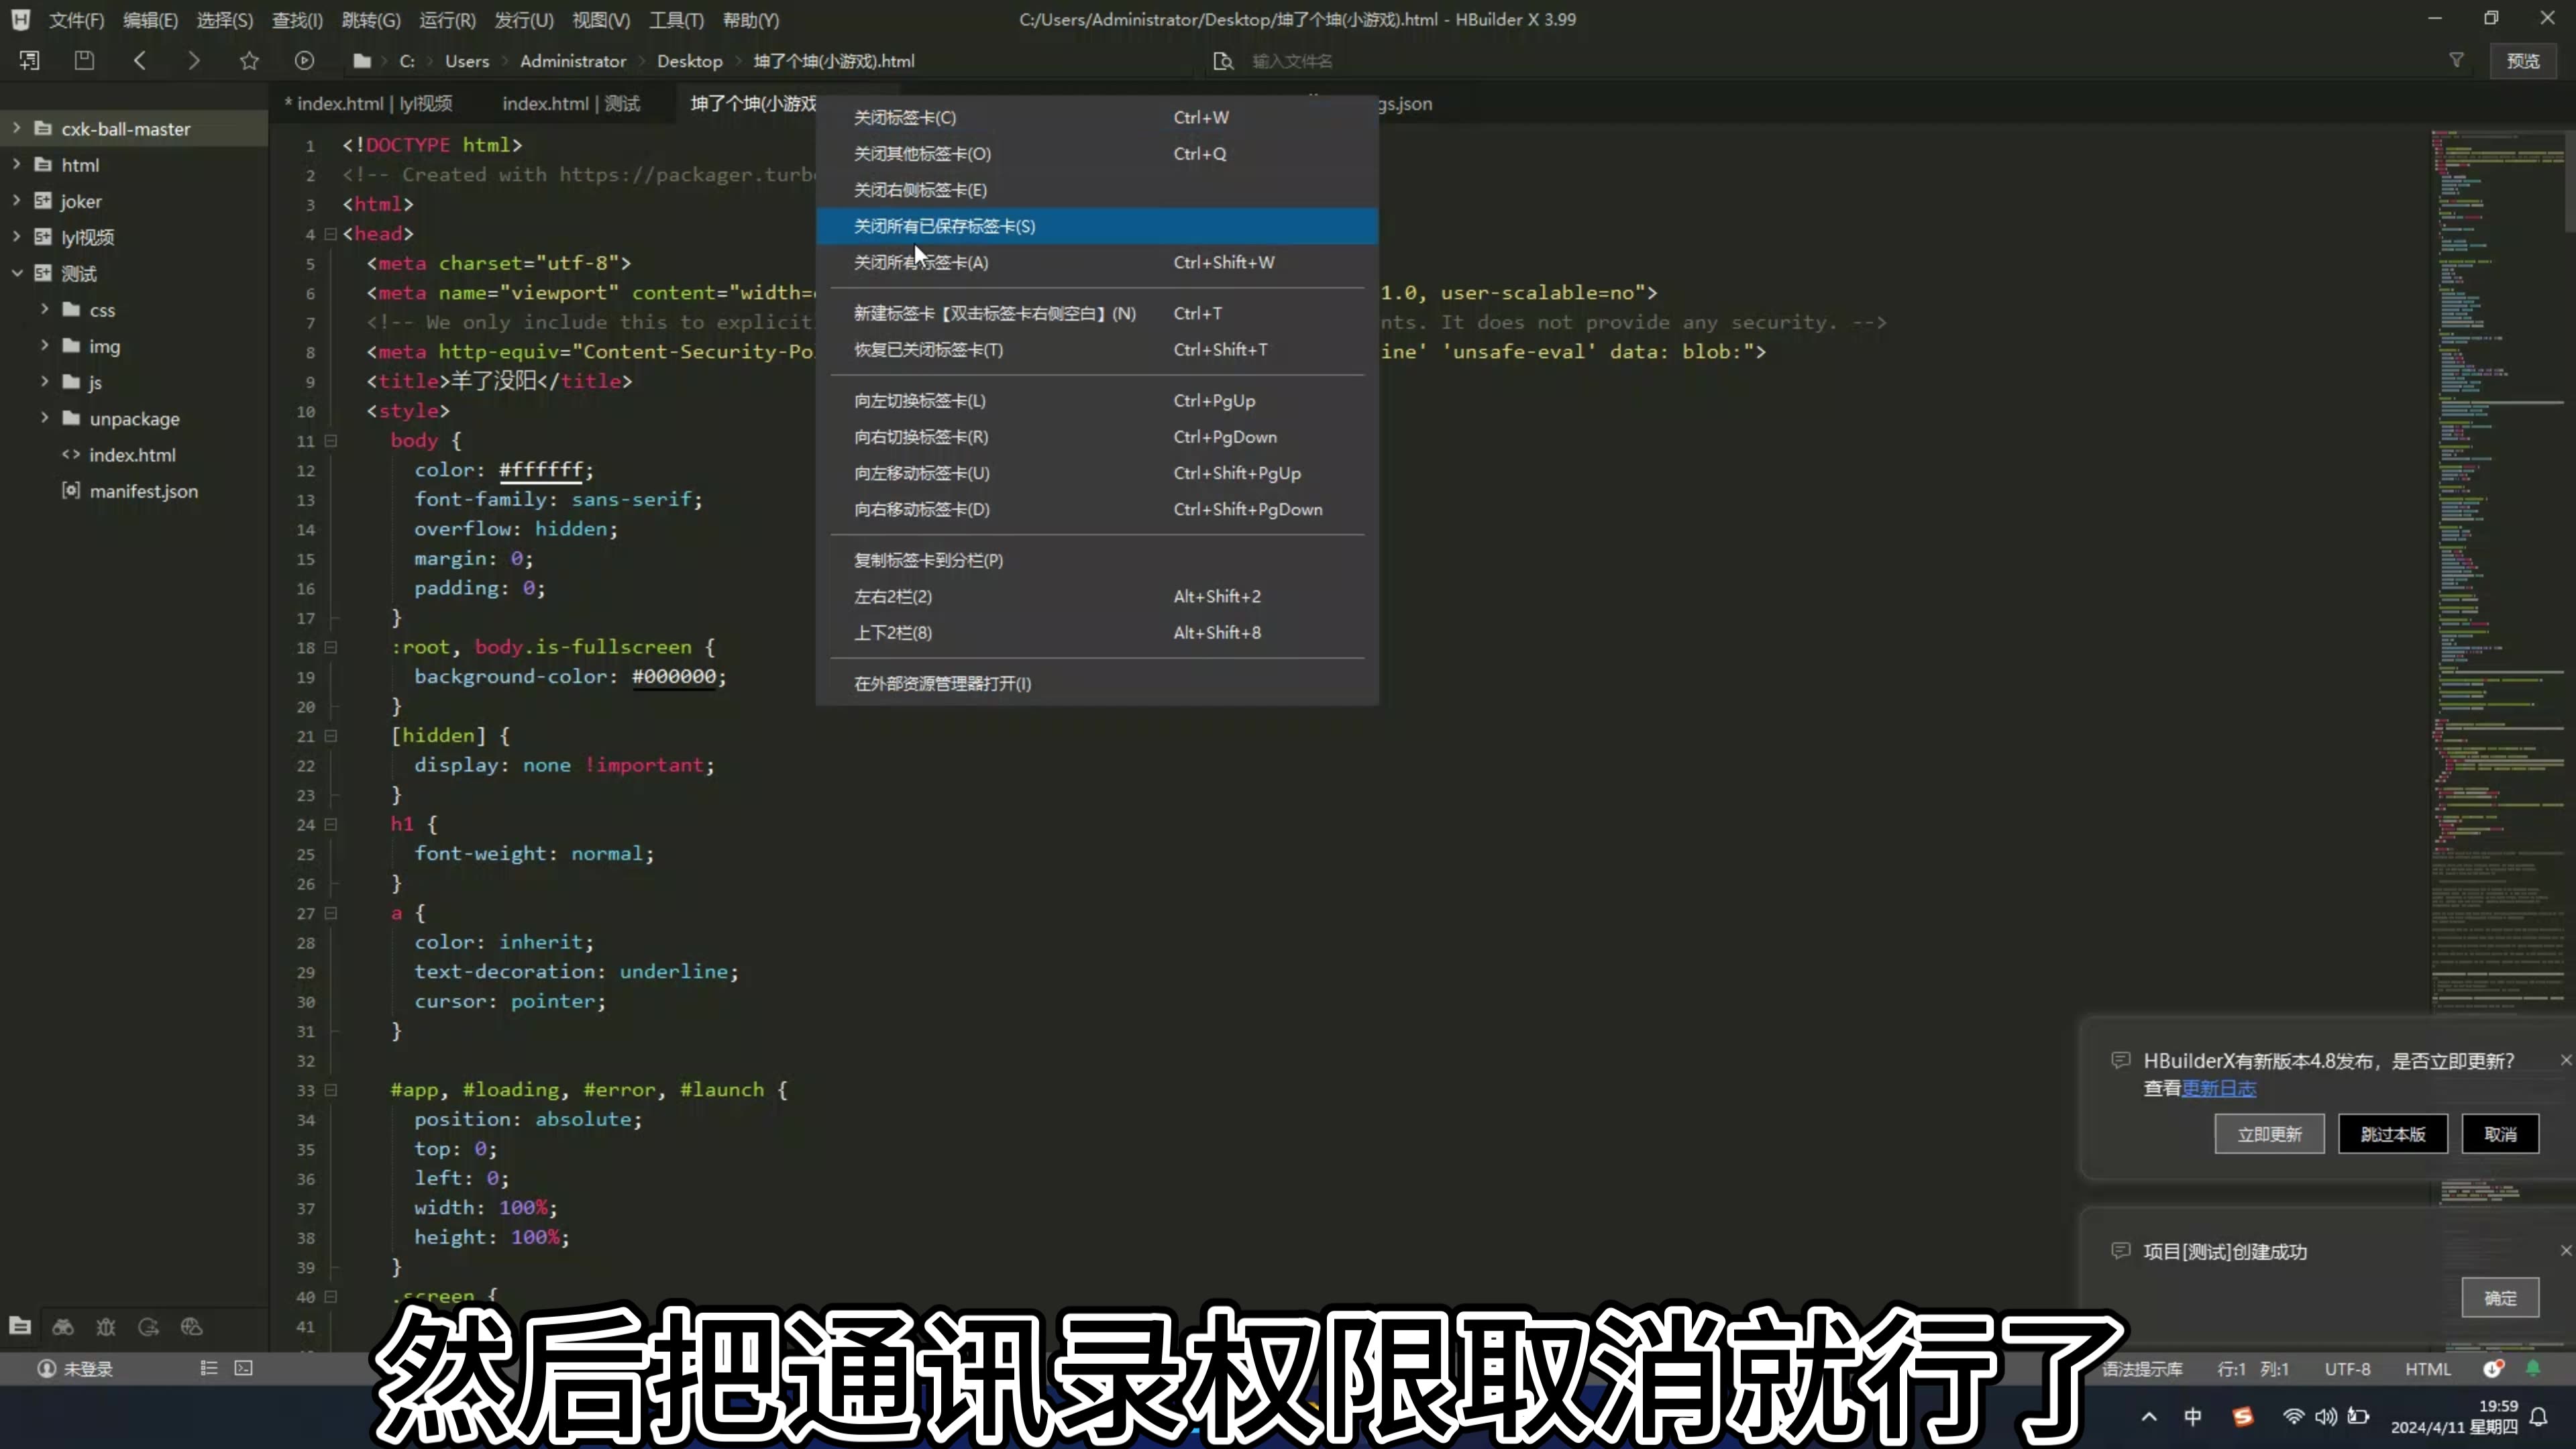Fold the h1 rule at line 24
The width and height of the screenshot is (2576, 1449).
tap(330, 824)
